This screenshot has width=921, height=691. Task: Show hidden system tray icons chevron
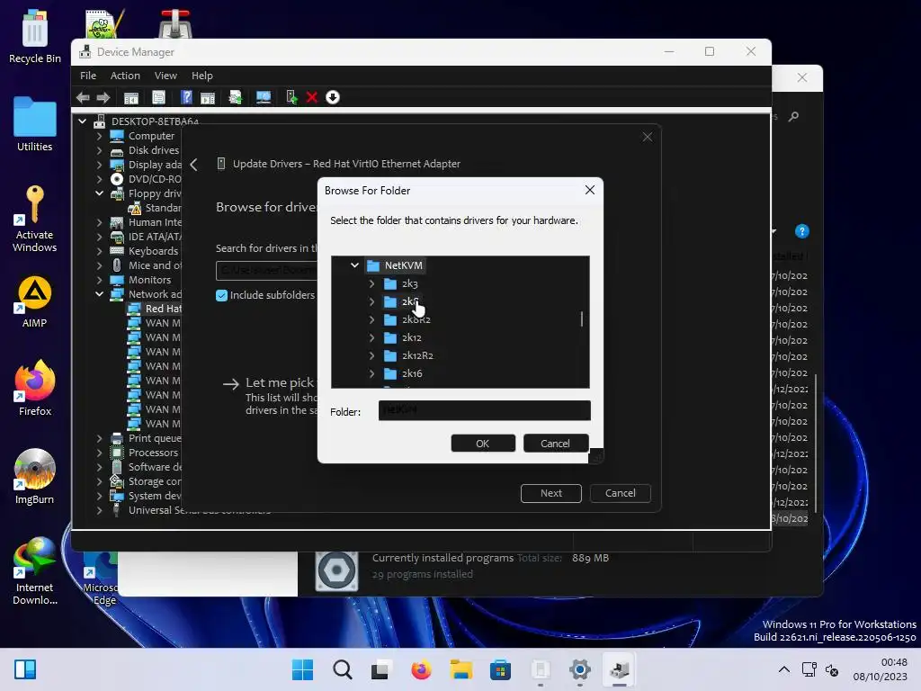point(783,669)
